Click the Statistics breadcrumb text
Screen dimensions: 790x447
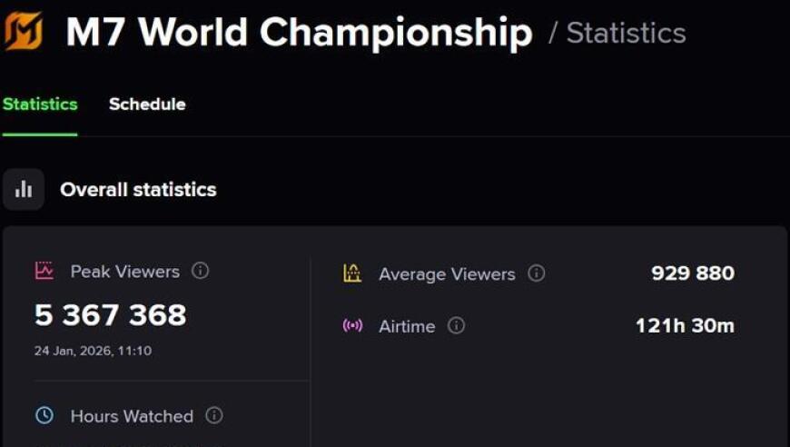(x=626, y=34)
